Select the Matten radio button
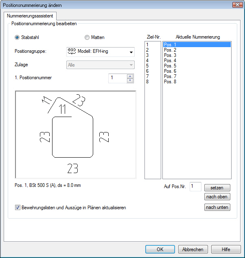The height and width of the screenshot is (258, 245). (x=87, y=37)
